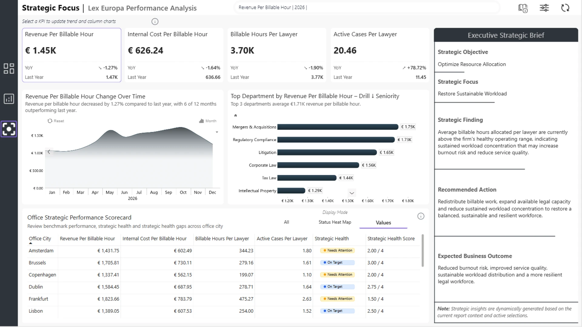Click Brussels internal cost value € 730.11
This screenshot has width=582, height=327.
183,263
